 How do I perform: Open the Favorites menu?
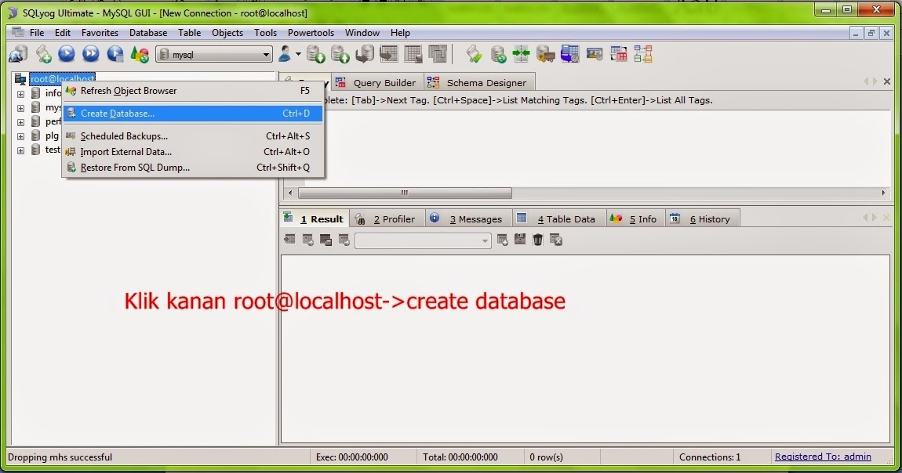click(x=100, y=33)
